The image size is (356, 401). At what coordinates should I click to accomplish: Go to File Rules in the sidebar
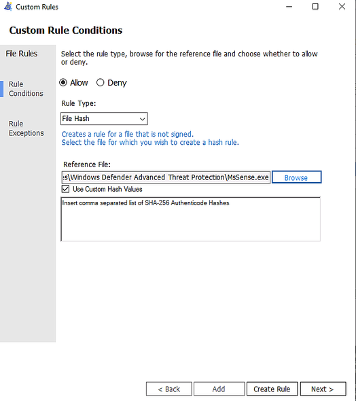[22, 54]
